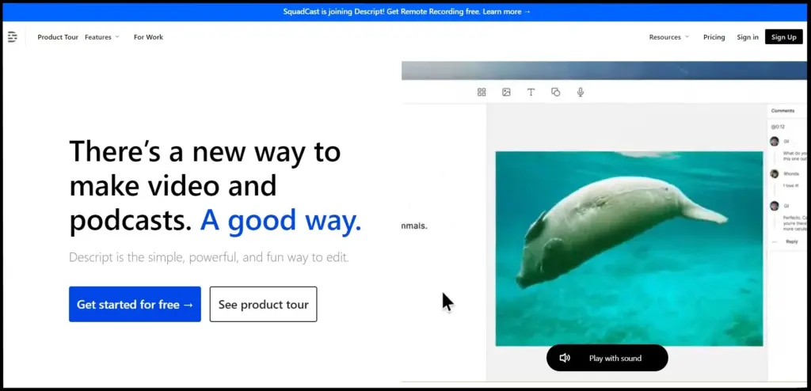Select the grid layout icon in editor toolbar
Screen dimensions: 811x391
[x=482, y=93]
